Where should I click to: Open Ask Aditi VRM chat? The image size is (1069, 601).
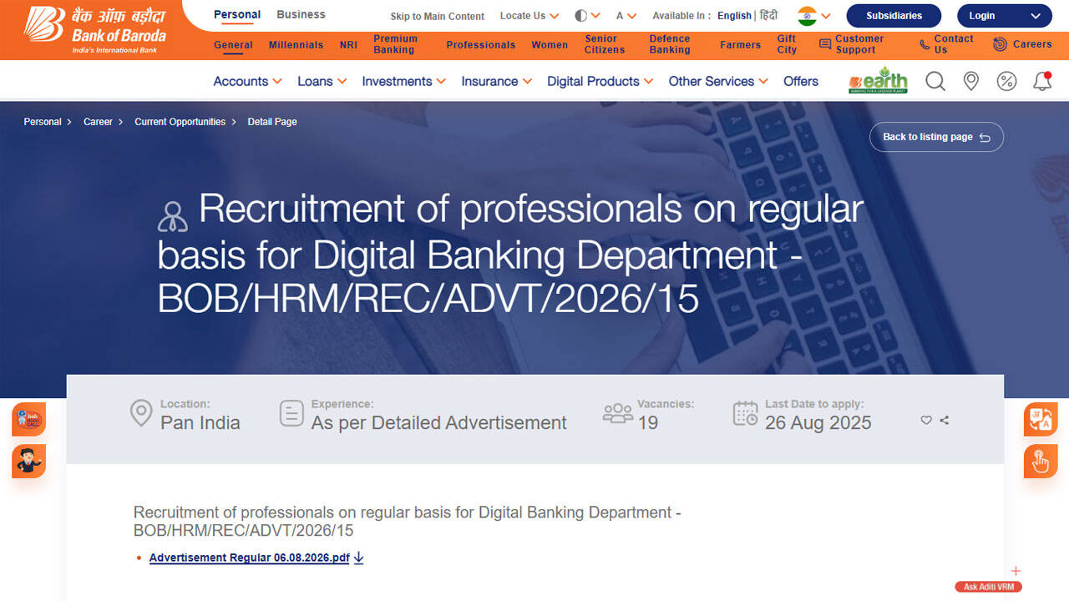[989, 587]
